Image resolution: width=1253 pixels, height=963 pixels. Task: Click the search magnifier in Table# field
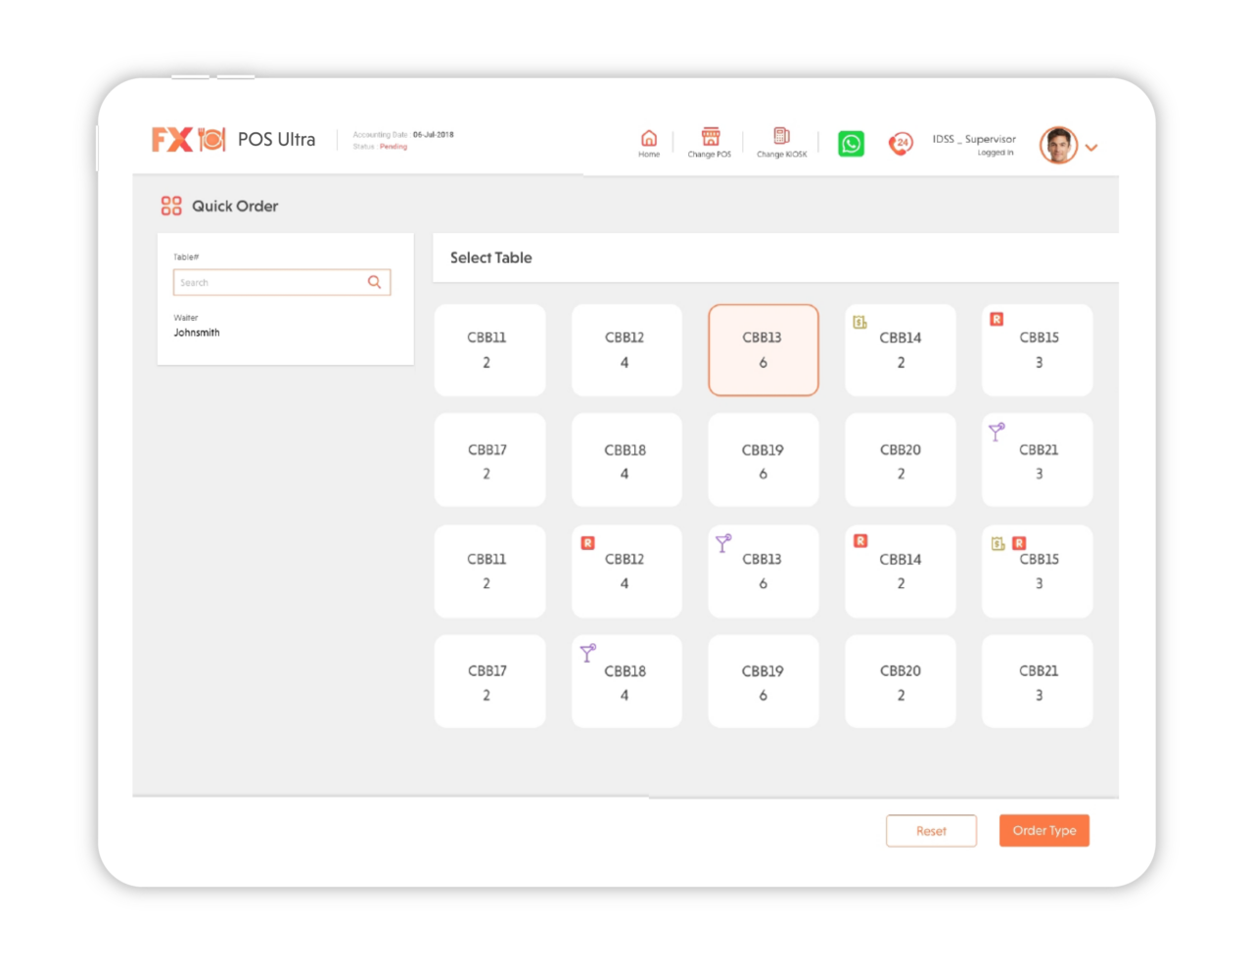(374, 282)
